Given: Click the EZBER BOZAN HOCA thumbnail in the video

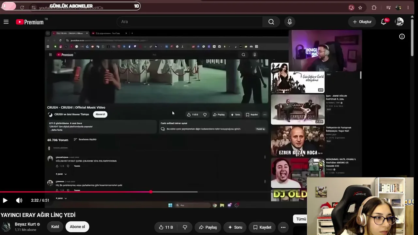Looking at the screenshot, I should point(297,141).
